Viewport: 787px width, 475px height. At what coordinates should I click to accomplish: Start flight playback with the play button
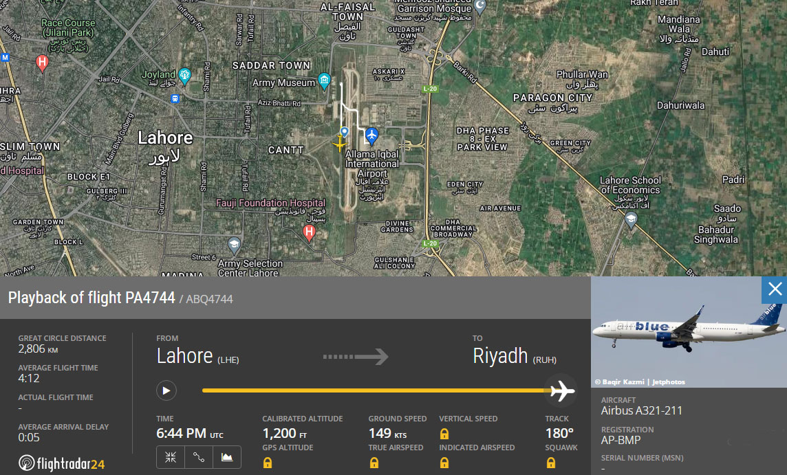point(166,390)
